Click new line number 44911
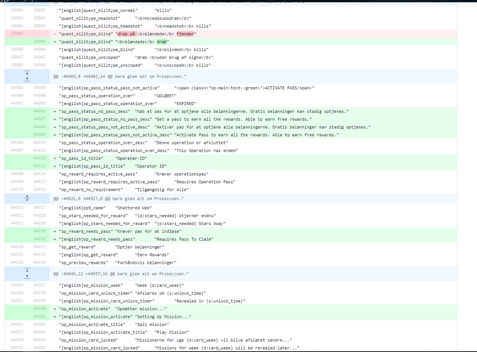Viewport: 477px width, 352px height. [39, 150]
